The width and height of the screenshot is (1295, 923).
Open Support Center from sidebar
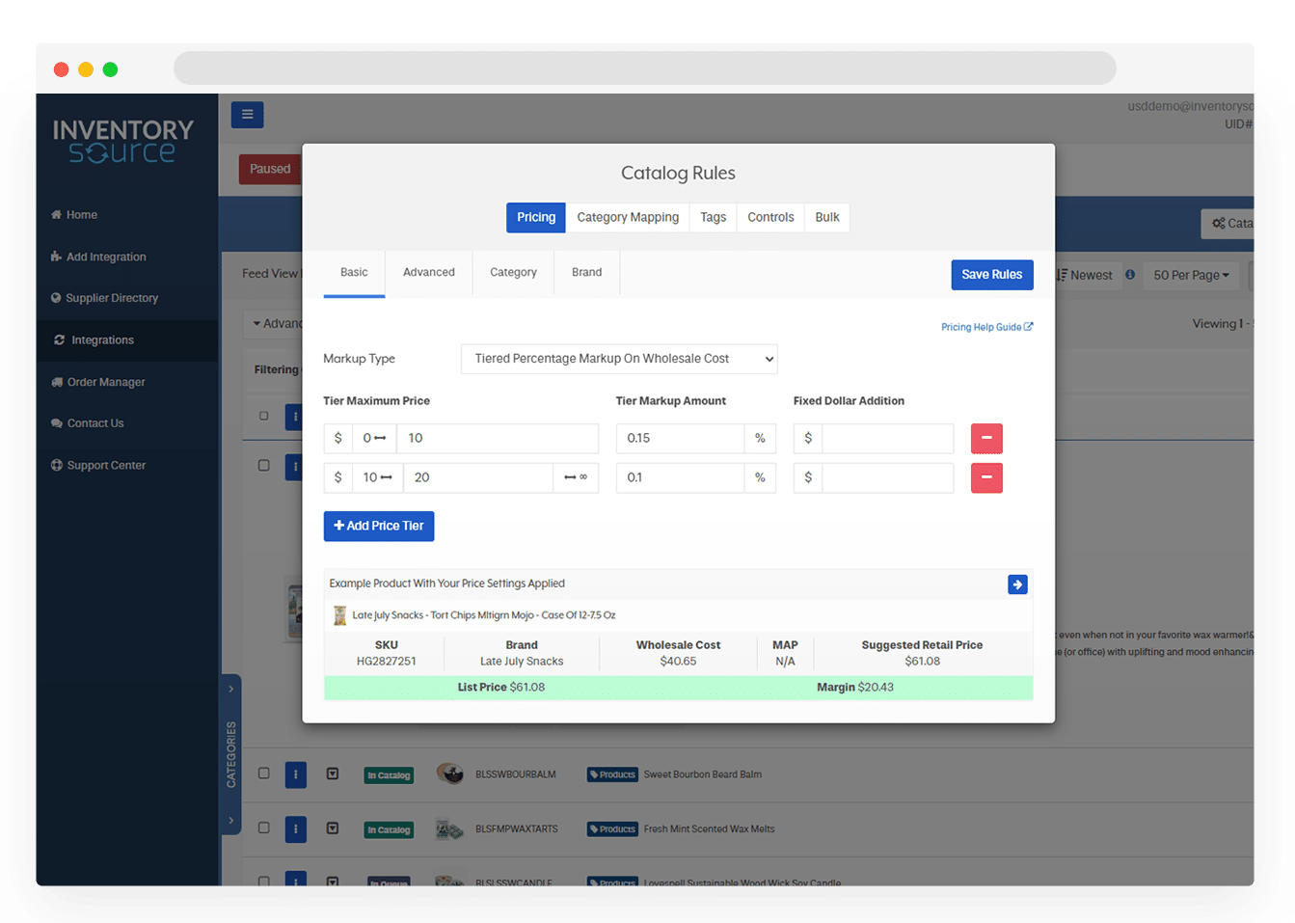point(106,466)
